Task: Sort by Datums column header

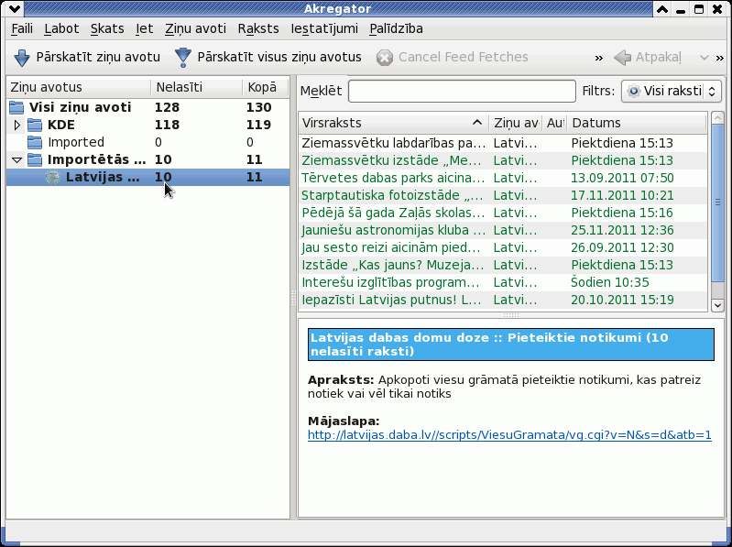Action: [637, 123]
